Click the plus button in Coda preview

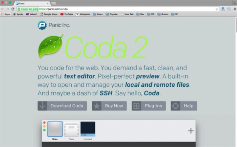point(191,131)
